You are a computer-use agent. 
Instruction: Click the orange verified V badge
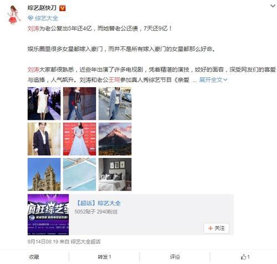click(x=63, y=8)
